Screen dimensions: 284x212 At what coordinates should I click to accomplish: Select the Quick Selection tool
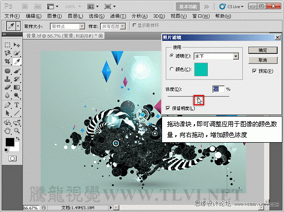[17, 53]
